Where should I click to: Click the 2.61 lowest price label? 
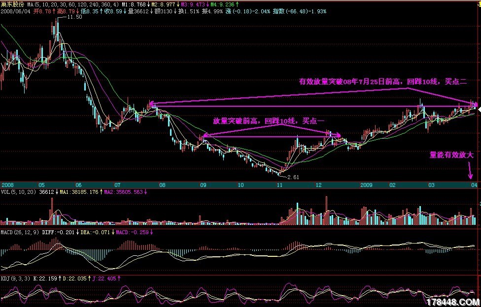[x=293, y=176]
